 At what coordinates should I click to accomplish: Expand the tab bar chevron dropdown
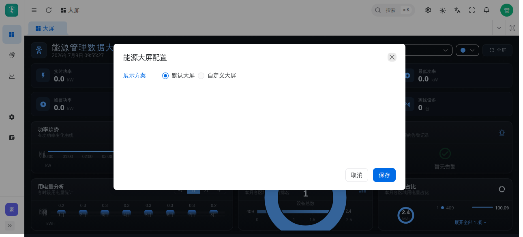tap(499, 28)
